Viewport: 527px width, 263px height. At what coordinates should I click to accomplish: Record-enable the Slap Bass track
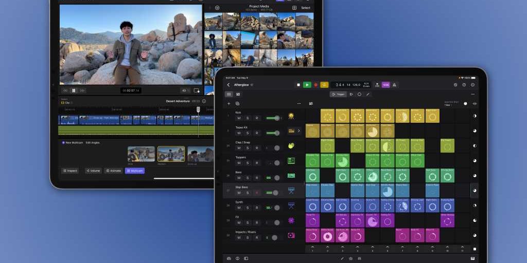tap(257, 193)
